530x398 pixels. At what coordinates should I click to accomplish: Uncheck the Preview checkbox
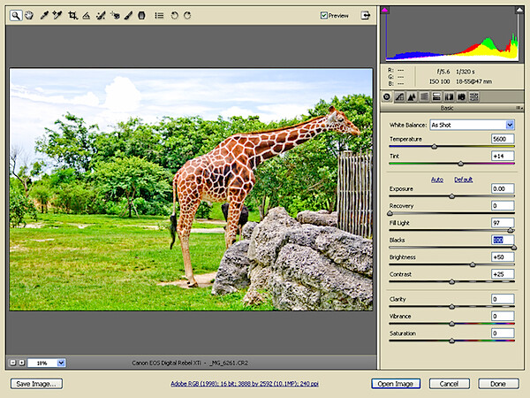324,15
